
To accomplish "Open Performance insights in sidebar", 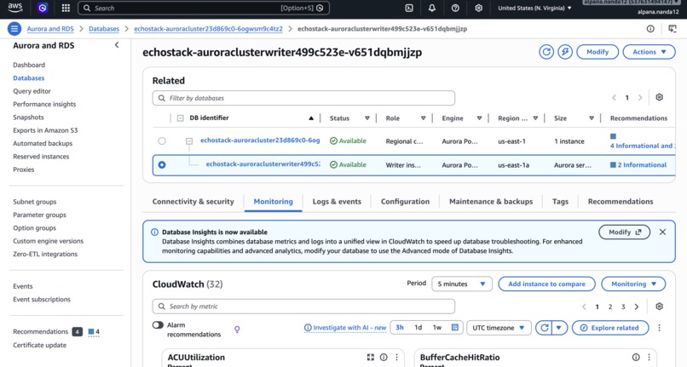I will coord(44,104).
